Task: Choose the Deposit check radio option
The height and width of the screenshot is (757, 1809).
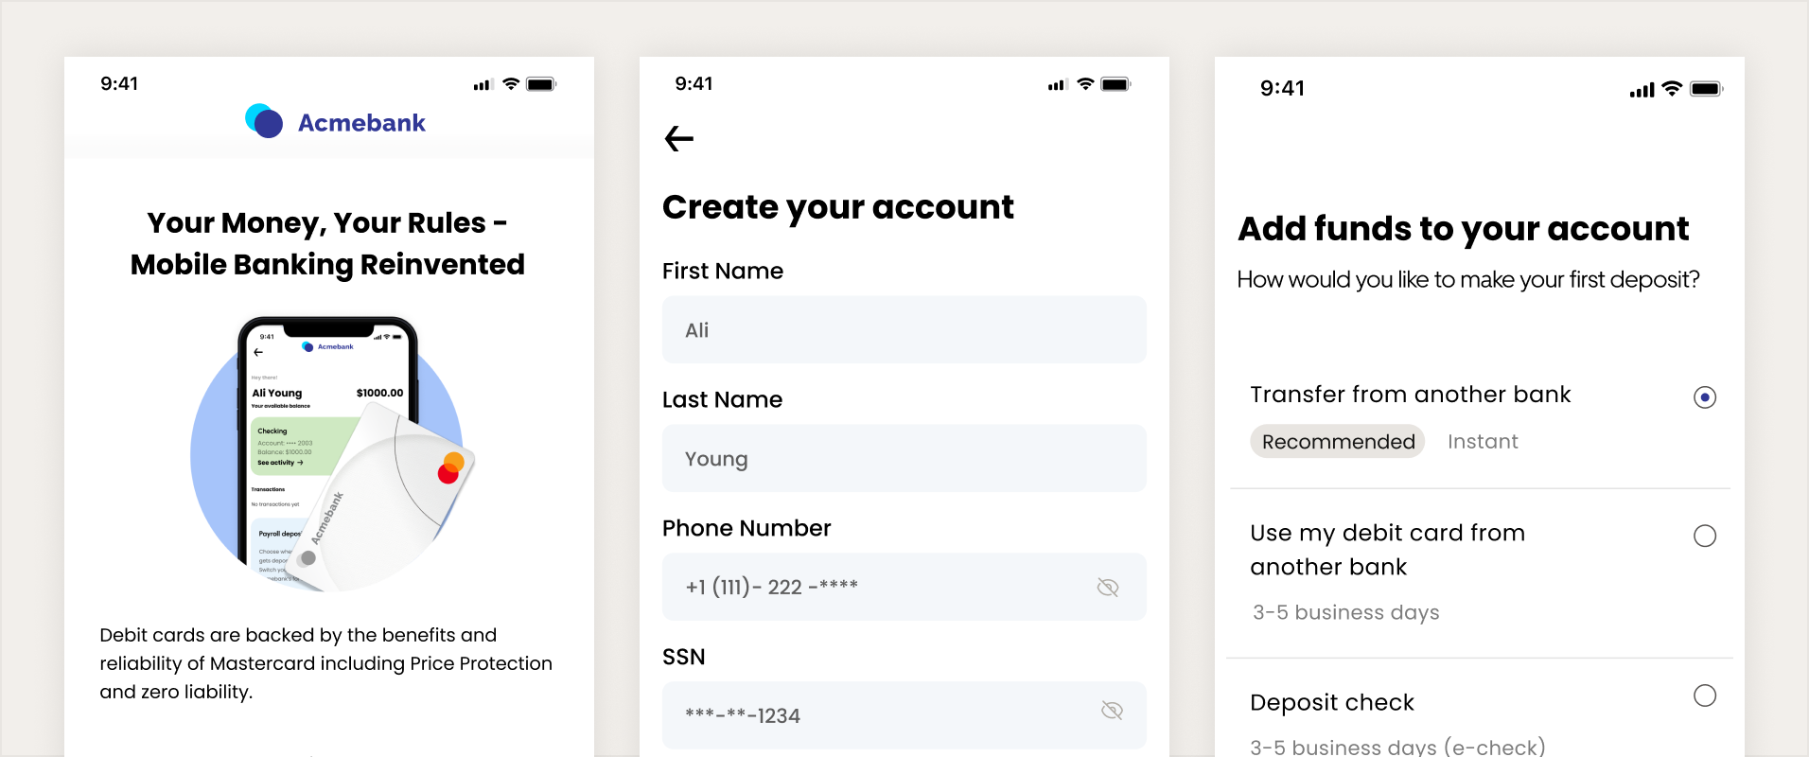Action: [x=1704, y=695]
